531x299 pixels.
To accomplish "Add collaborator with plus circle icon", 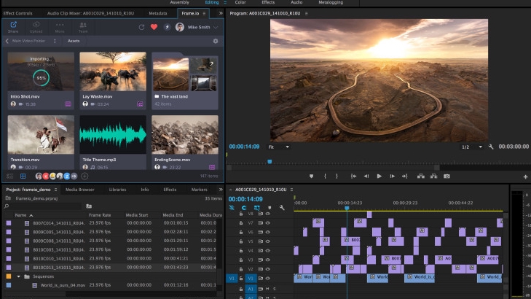I will click(84, 176).
